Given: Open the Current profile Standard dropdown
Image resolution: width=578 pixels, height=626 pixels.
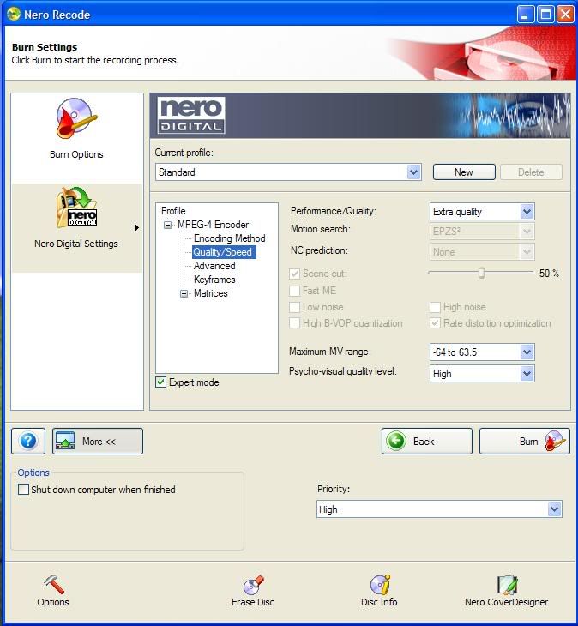Looking at the screenshot, I should [x=288, y=172].
